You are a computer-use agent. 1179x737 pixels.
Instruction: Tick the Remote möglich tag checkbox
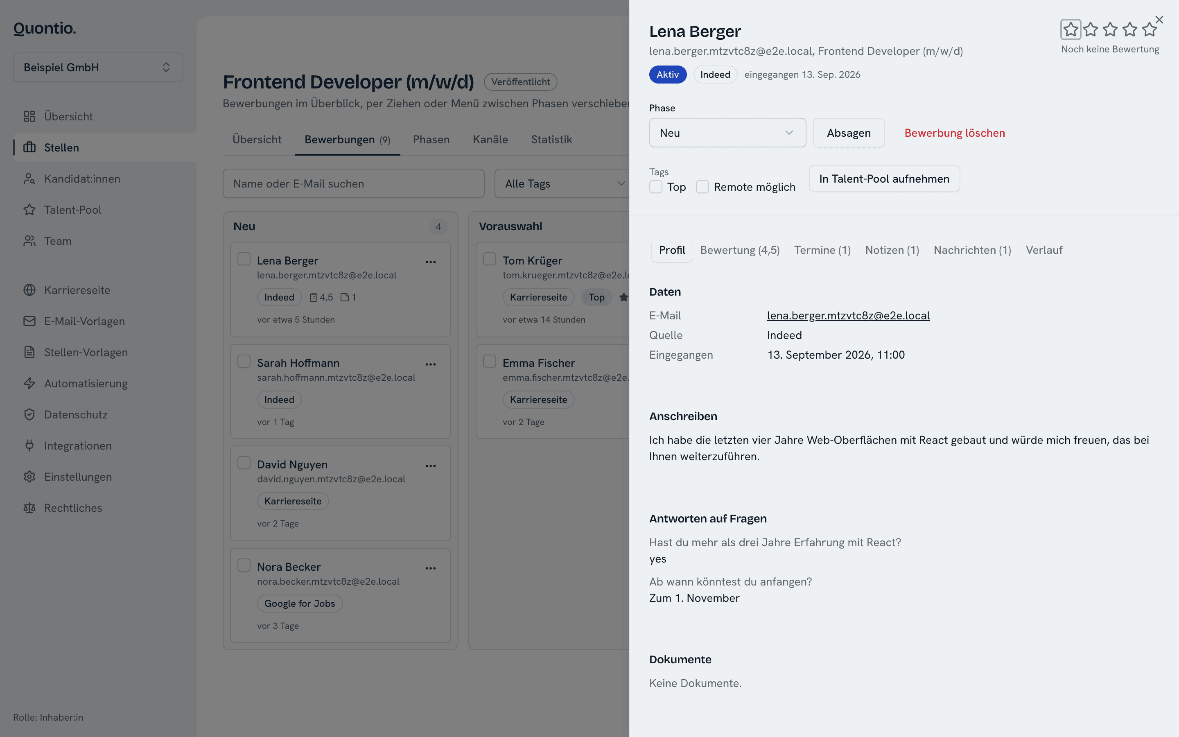pyautogui.click(x=702, y=187)
